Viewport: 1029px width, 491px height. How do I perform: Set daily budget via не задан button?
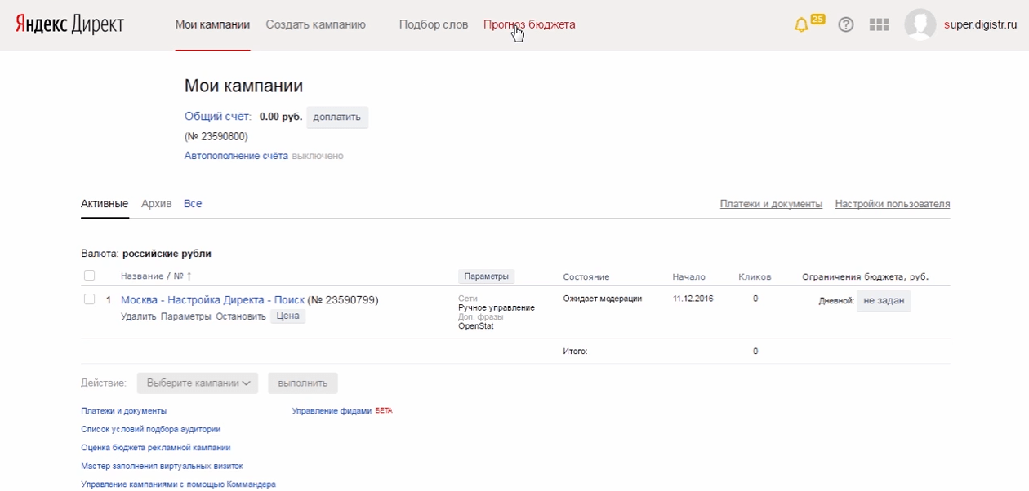[884, 300]
